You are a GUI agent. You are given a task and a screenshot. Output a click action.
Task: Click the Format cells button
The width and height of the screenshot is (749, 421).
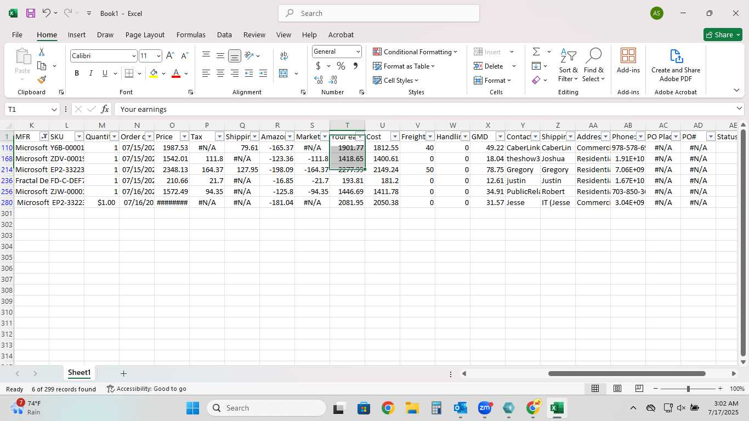click(492, 80)
